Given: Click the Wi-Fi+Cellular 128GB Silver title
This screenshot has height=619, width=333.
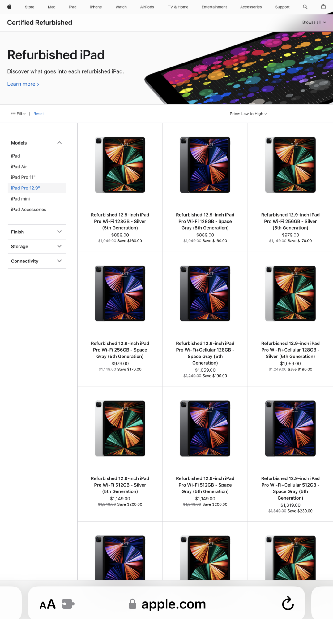Looking at the screenshot, I should pyautogui.click(x=290, y=350).
